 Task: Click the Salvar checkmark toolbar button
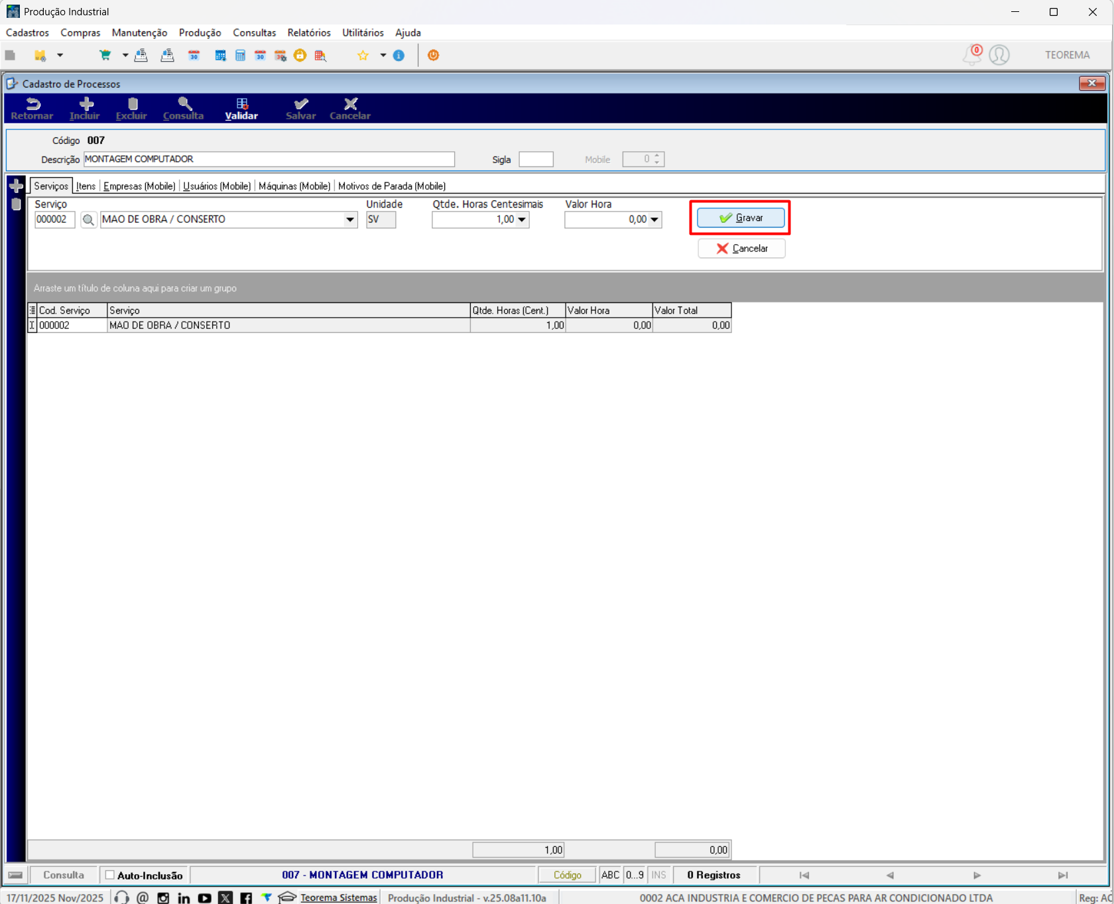pyautogui.click(x=301, y=109)
